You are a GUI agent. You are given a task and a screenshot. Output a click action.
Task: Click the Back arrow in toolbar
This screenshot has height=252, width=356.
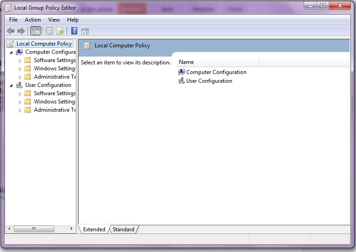pos(11,31)
